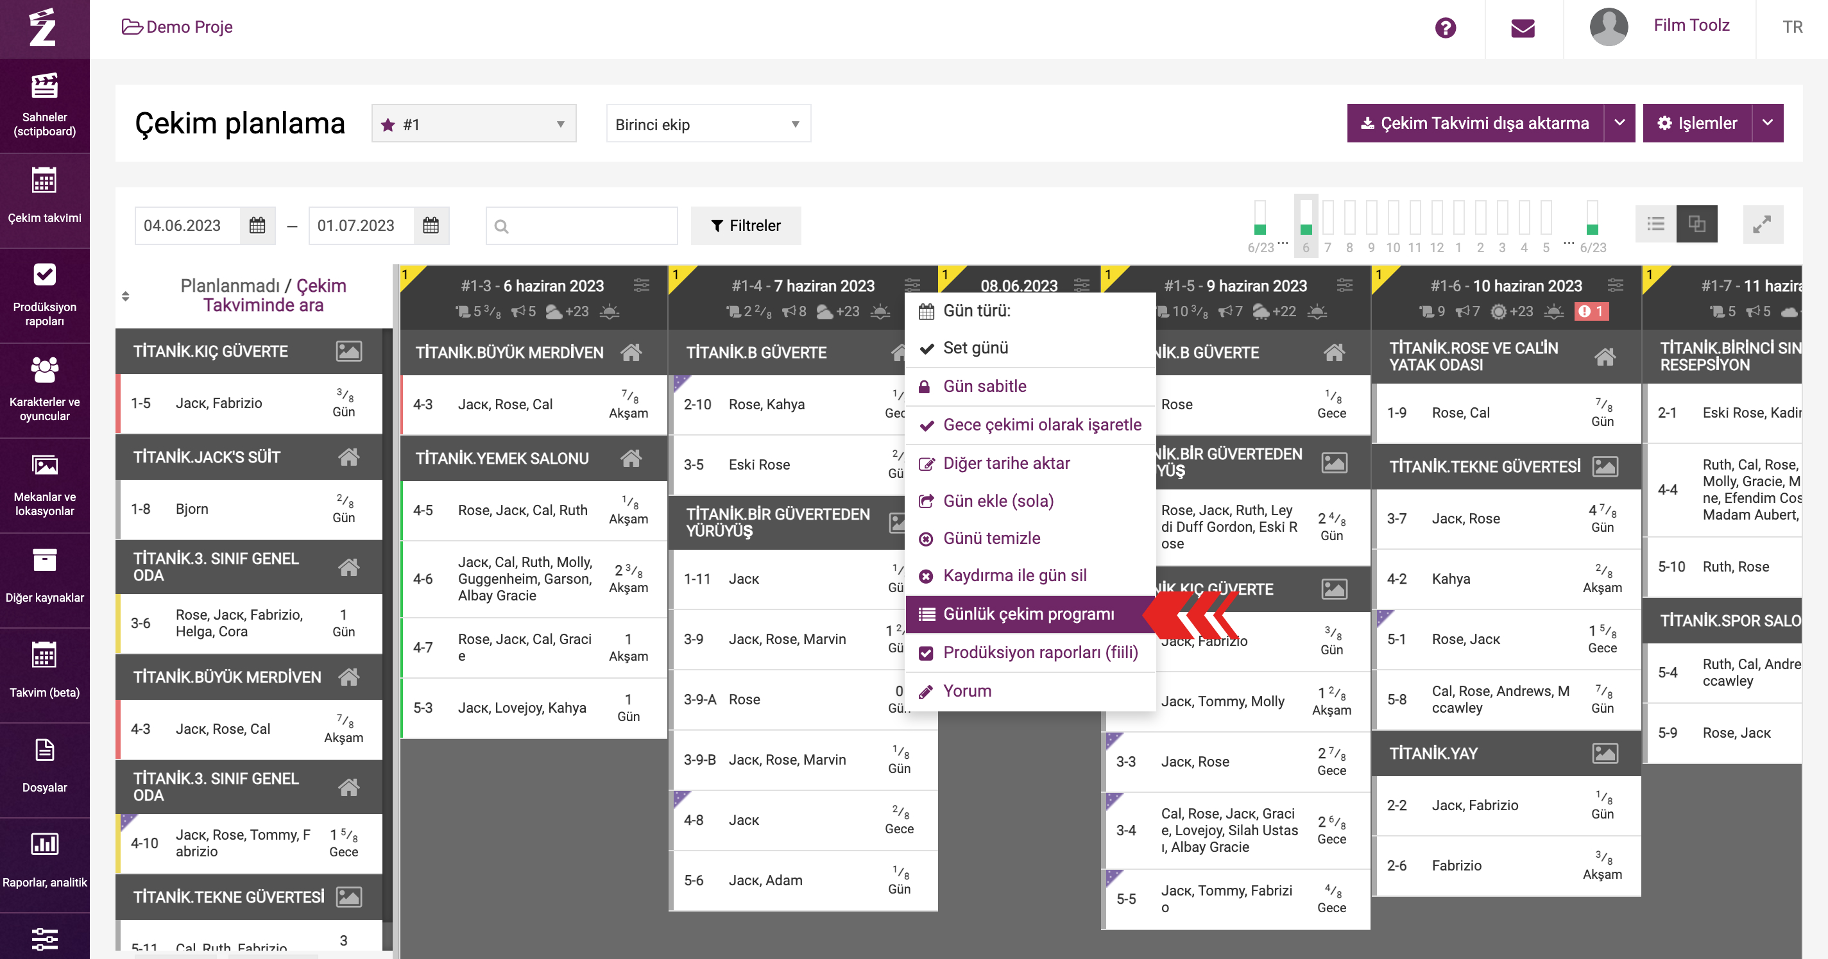Open Dosyalar in sidebar
1828x959 pixels.
tap(45, 771)
